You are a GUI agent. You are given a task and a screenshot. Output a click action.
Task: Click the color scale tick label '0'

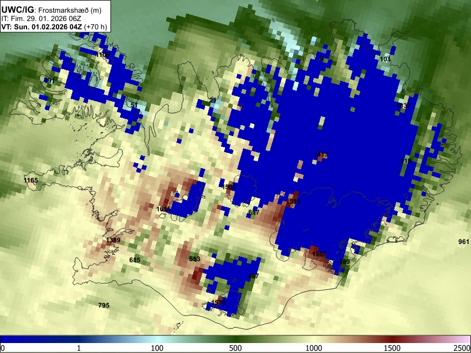3,348
